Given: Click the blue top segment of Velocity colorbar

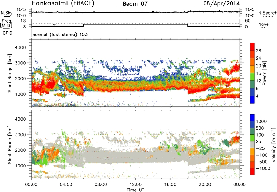Looking at the screenshot, I should [x=252, y=118].
